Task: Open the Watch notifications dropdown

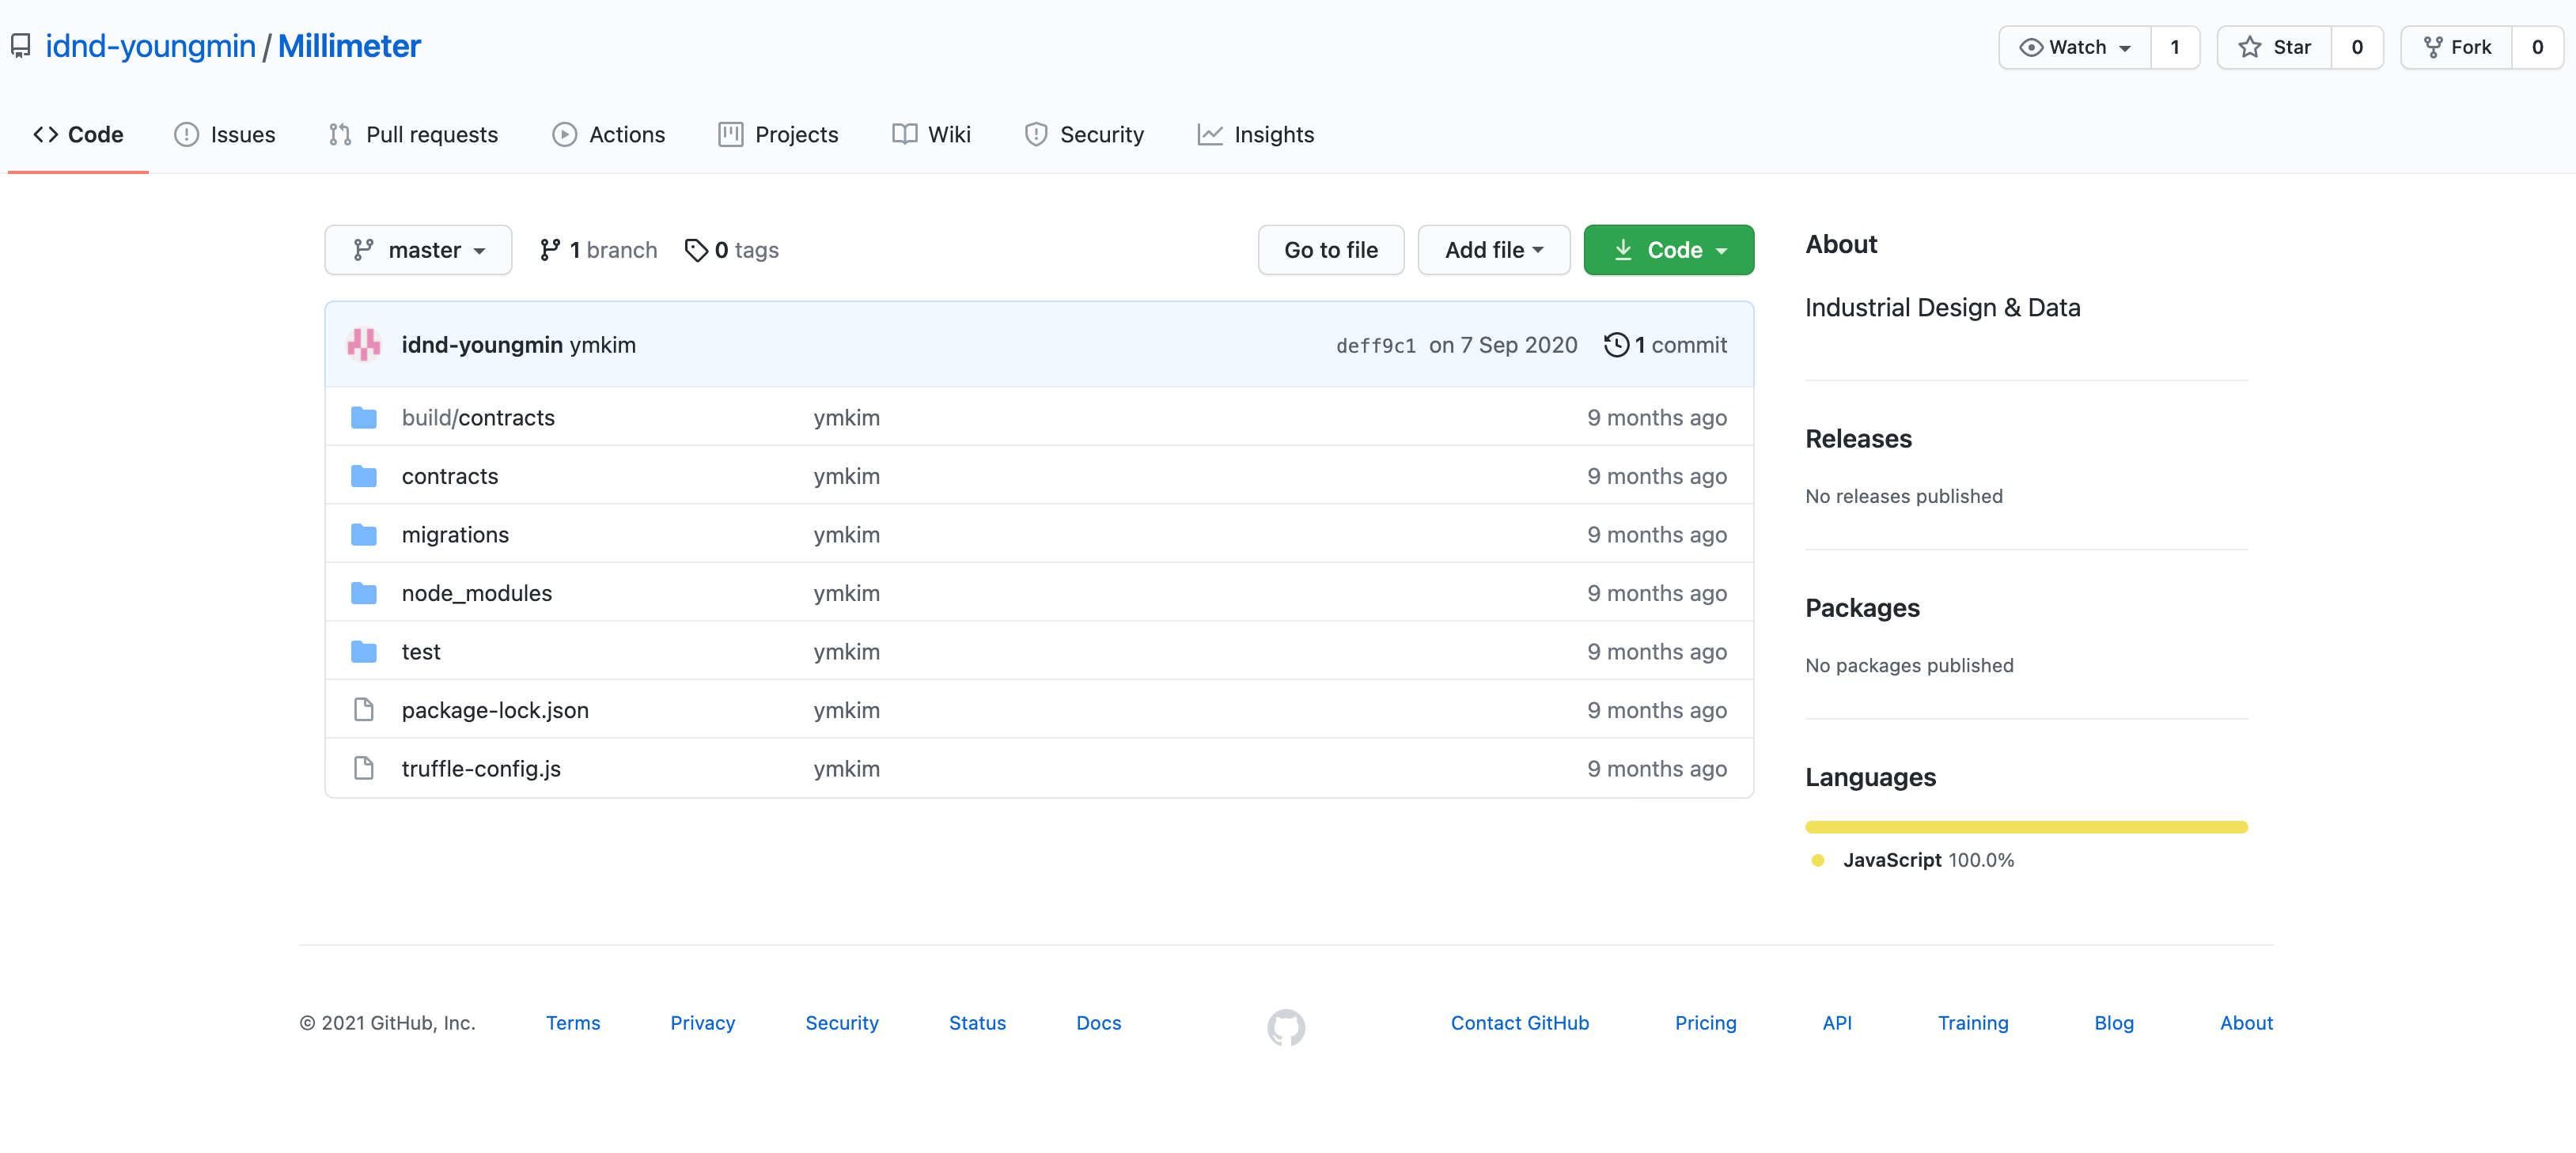Action: point(2074,47)
